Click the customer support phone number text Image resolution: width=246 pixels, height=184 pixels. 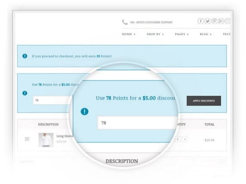151,22
